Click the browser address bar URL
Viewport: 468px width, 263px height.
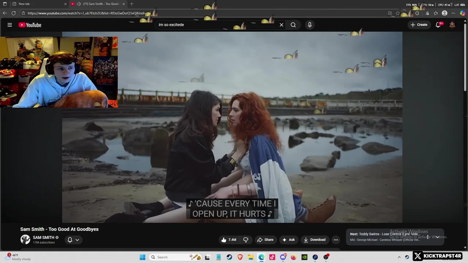click(86, 13)
